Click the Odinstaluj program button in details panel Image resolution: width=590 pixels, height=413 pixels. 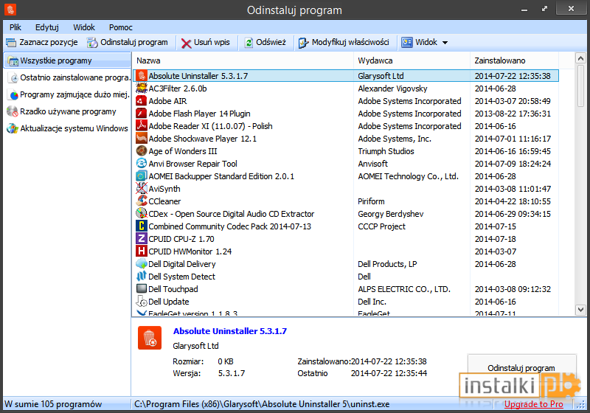521,368
